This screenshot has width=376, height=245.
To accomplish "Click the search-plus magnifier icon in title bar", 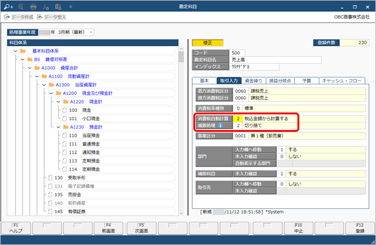I will [8, 7].
